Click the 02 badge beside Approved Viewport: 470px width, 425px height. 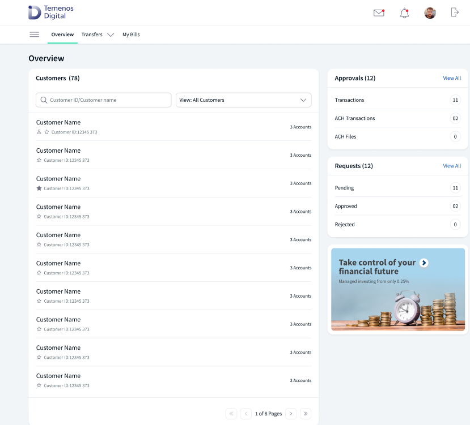pos(455,206)
